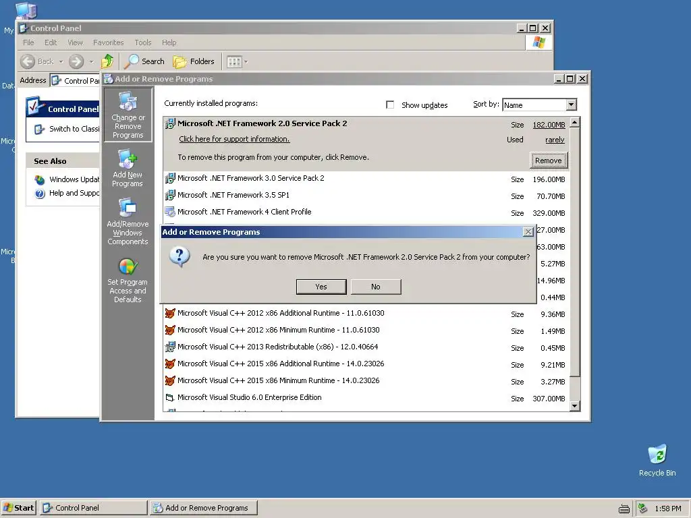691x518 pixels.
Task: Click the network tray icon by the clock
Action: [643, 509]
